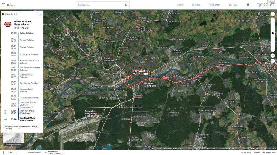Viewport: 277px width, 155px height.
Task: Click the red train marker near Sulzbach
Action: tap(63, 59)
